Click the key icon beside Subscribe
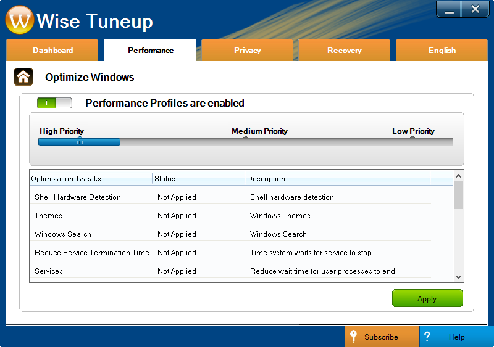The width and height of the screenshot is (494, 347). [x=353, y=337]
